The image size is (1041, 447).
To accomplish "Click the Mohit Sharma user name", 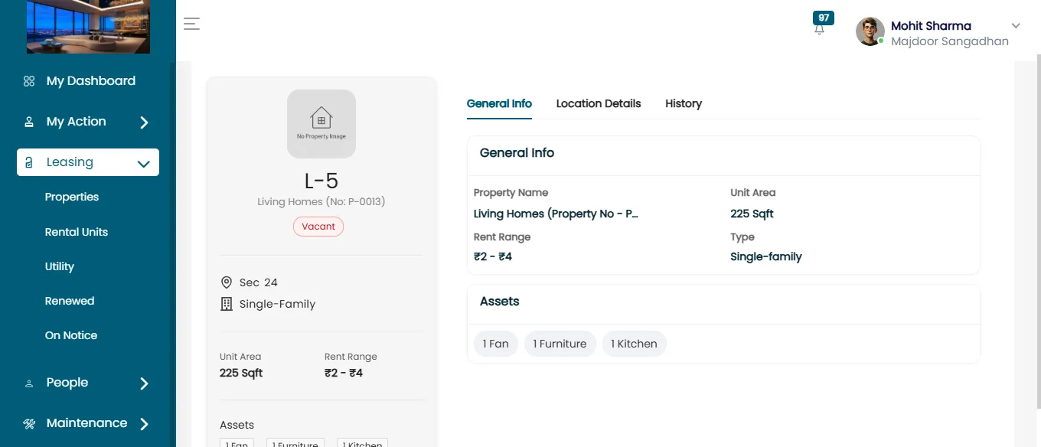I will point(931,26).
